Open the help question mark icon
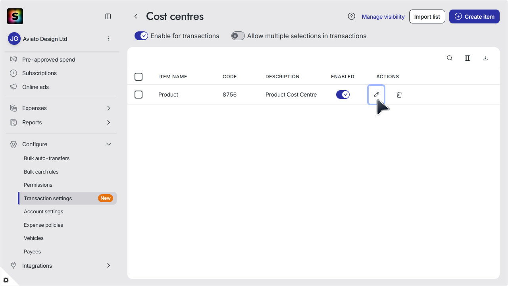 (x=351, y=16)
